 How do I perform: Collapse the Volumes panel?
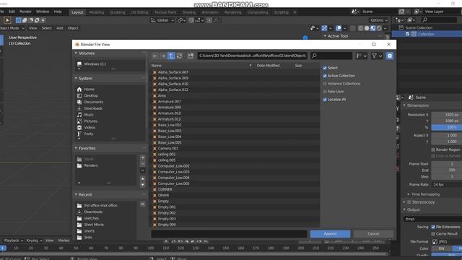[76, 53]
